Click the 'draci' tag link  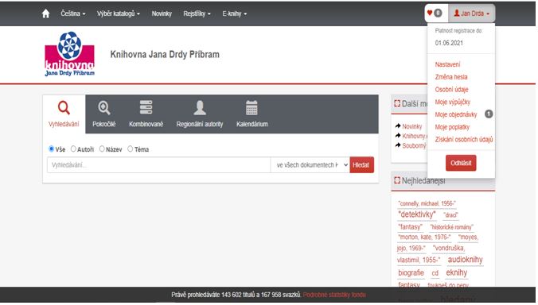point(450,215)
